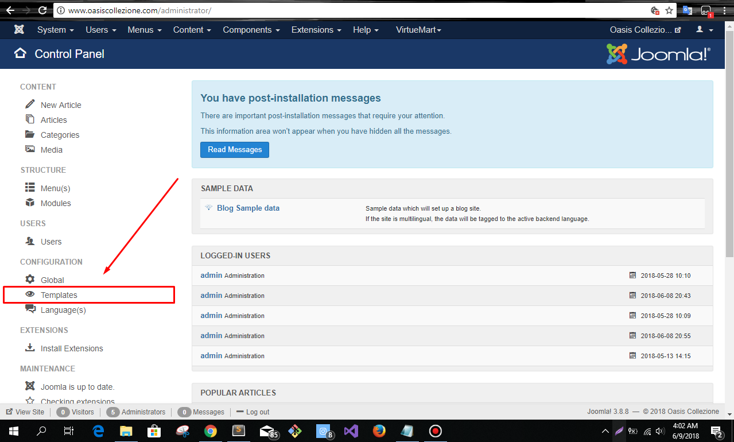Click the Articles stack icon
The height and width of the screenshot is (442, 734).
pos(30,119)
